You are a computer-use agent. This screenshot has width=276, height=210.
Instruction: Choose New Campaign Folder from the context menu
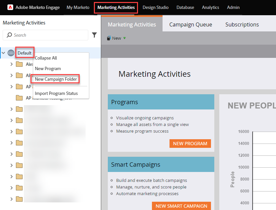point(55,79)
